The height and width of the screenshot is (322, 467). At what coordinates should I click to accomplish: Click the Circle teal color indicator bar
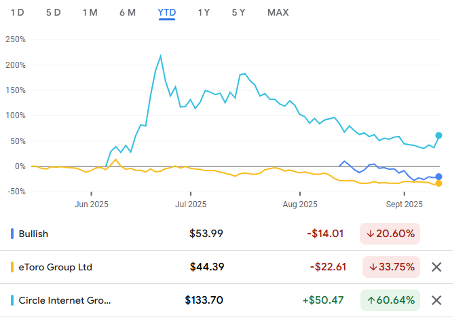click(x=12, y=300)
